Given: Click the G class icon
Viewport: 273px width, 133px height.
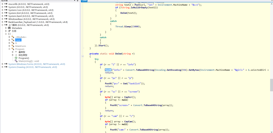Looking at the screenshot, I should click(x=13, y=43).
